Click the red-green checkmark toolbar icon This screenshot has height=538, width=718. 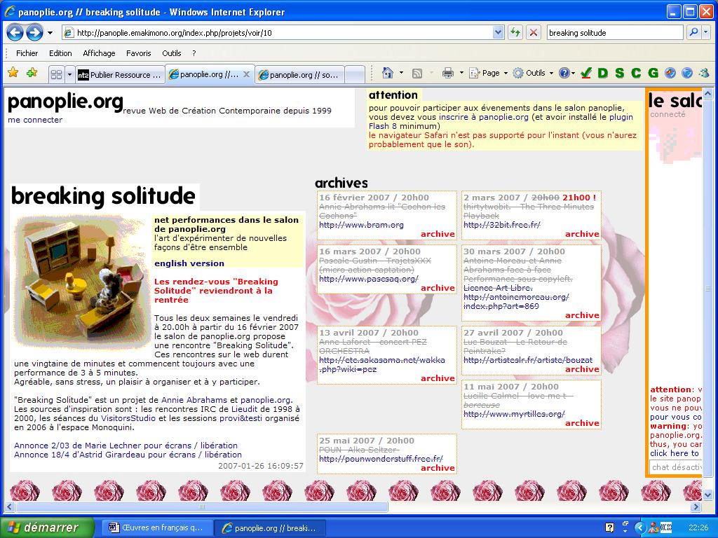click(x=586, y=73)
